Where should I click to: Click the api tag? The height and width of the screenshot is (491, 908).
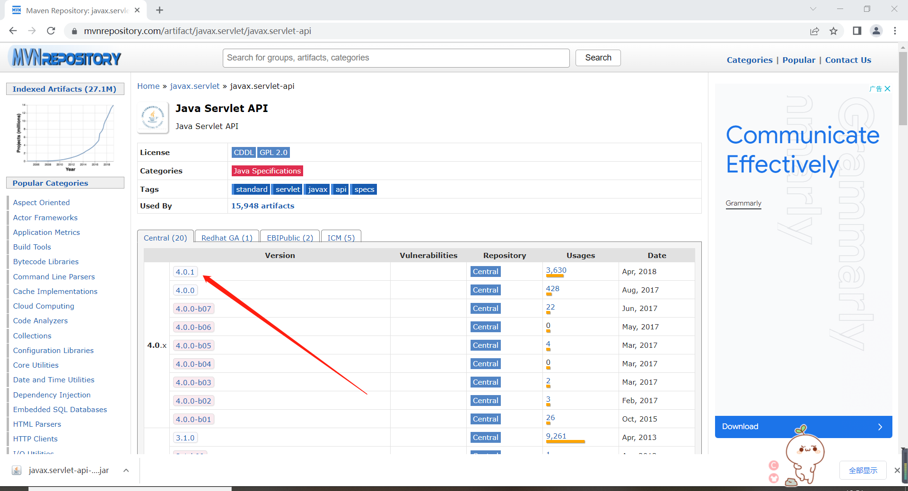coord(341,189)
